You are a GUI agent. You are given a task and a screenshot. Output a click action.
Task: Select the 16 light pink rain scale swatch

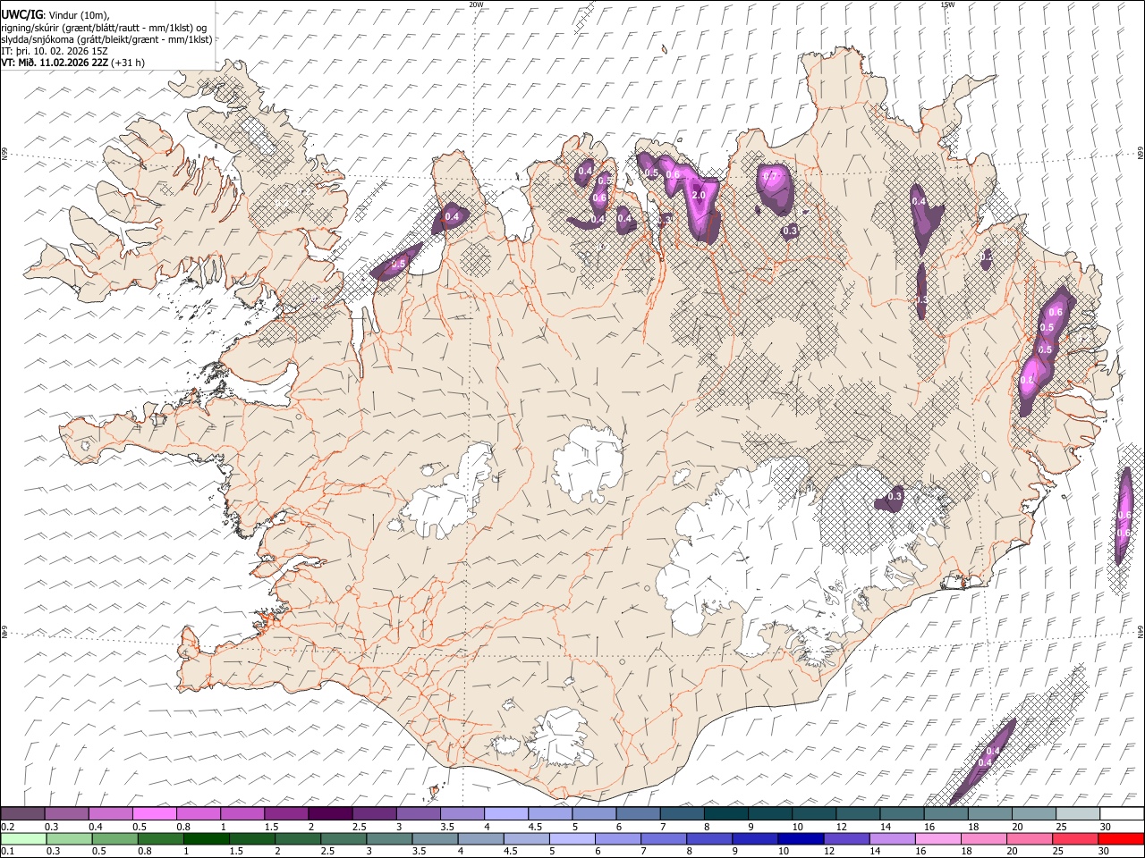pos(937,838)
